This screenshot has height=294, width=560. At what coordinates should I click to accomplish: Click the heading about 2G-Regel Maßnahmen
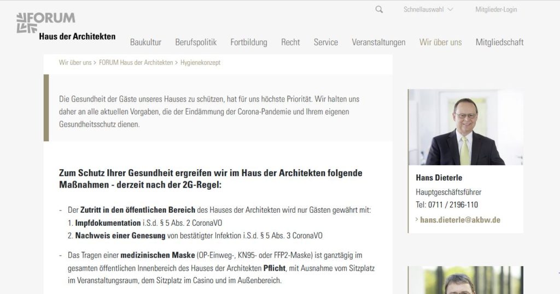pyautogui.click(x=211, y=179)
